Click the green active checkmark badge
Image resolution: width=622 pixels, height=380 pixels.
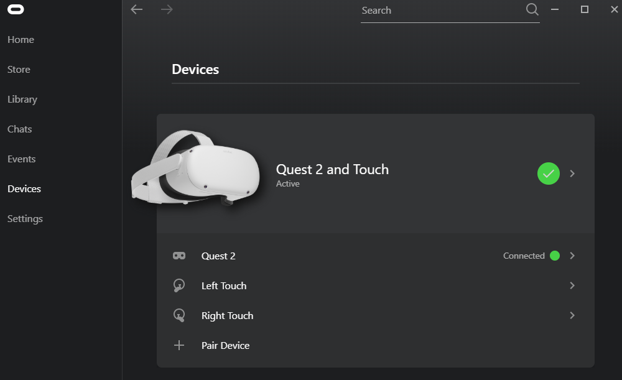pyautogui.click(x=548, y=174)
